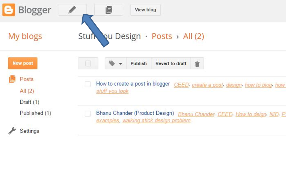Check the select-all posts checkbox

tap(88, 63)
